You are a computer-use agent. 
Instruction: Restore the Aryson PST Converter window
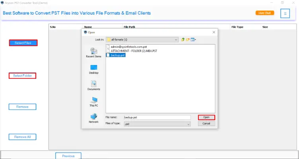pos(282,3)
